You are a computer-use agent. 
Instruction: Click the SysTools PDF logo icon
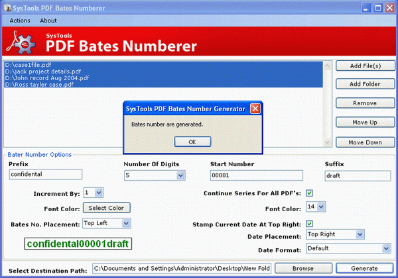click(21, 43)
